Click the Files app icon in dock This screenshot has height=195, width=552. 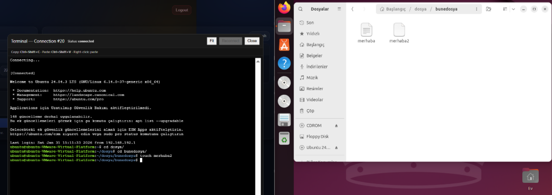click(x=284, y=26)
